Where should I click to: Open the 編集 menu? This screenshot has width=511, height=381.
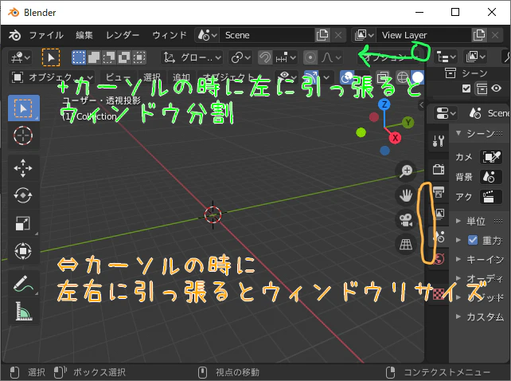(x=84, y=35)
